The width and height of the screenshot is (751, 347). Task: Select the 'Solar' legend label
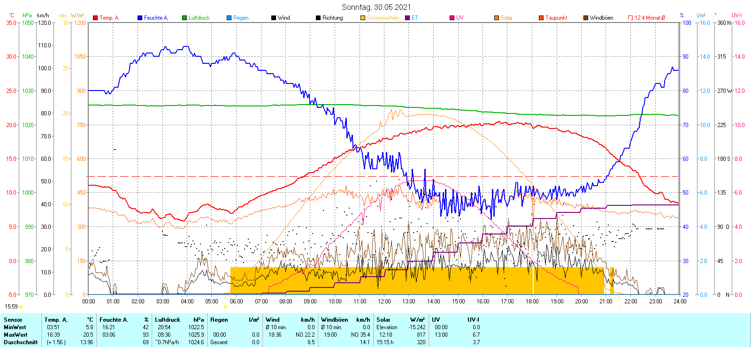click(506, 18)
